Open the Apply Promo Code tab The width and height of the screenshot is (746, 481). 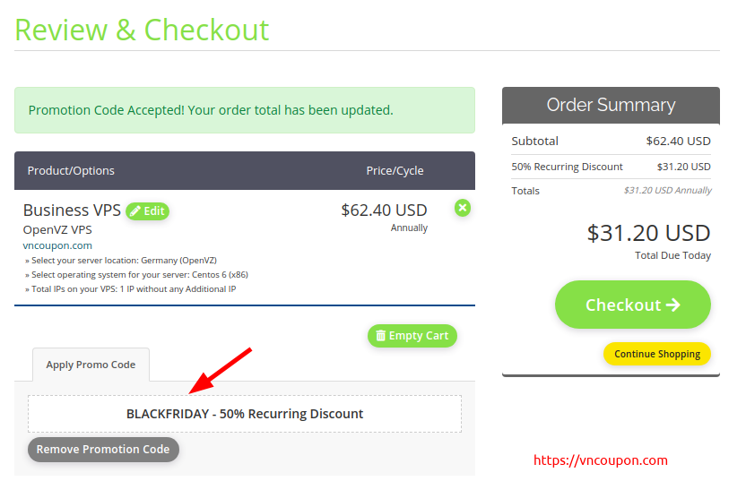[91, 365]
